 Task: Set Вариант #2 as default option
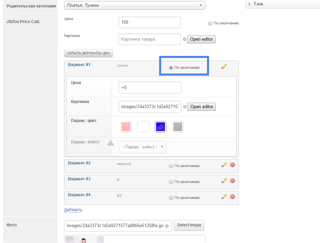[x=171, y=166]
